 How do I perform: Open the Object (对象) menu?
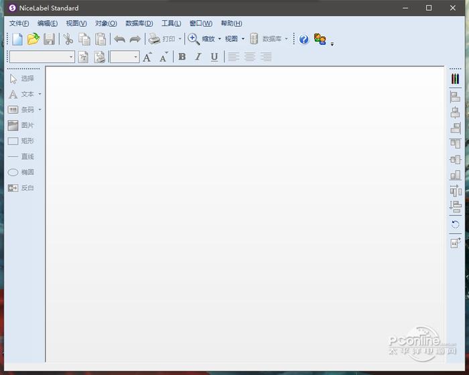106,23
